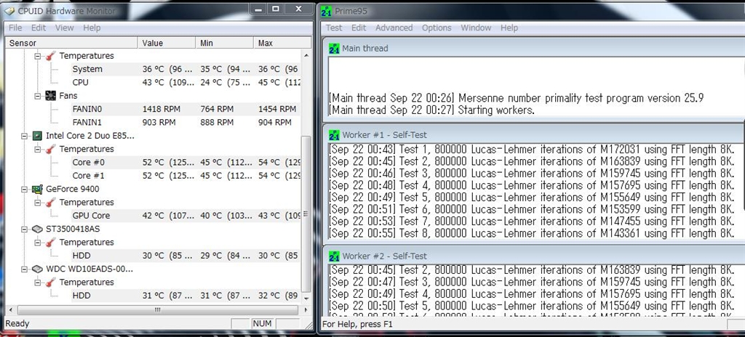The width and height of the screenshot is (745, 337).
Task: Click the Intel Core 2 Duo CPU icon
Action: [37, 136]
